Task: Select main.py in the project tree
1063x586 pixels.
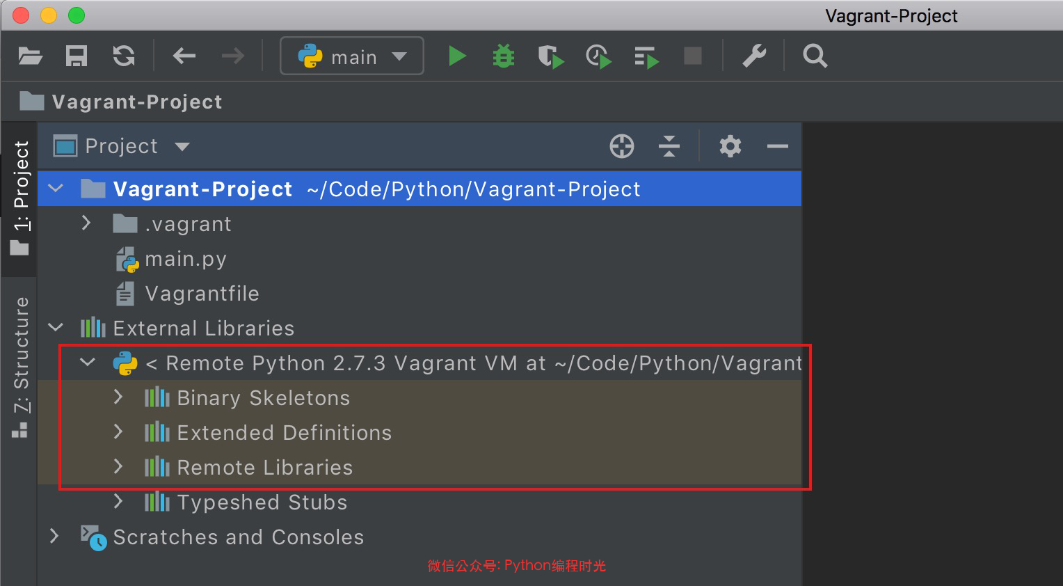Action: pyautogui.click(x=185, y=259)
